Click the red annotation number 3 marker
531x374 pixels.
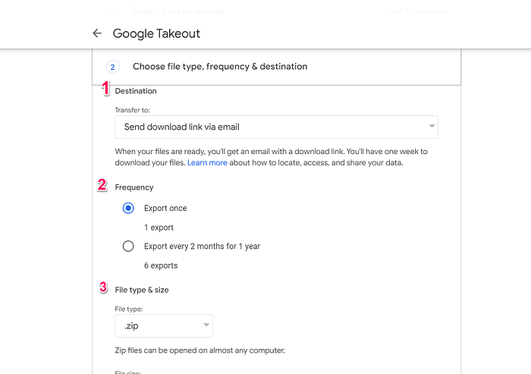coord(103,287)
